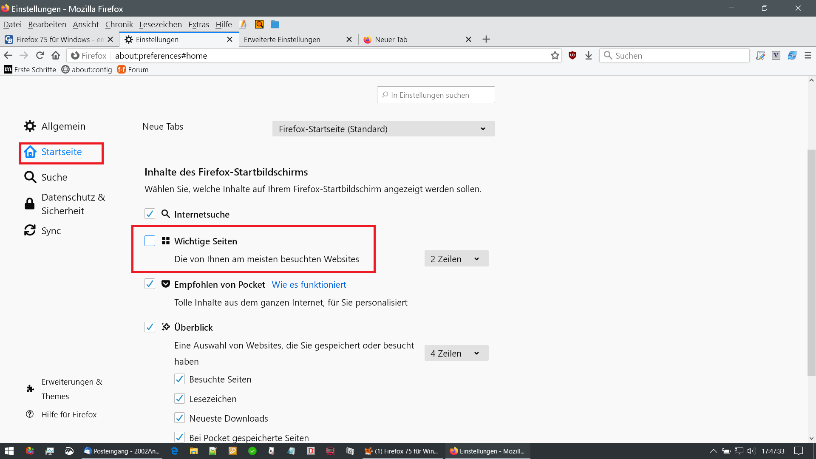Click the vertical page scrollbar
Image resolution: width=816 pixels, height=459 pixels.
tap(811, 262)
